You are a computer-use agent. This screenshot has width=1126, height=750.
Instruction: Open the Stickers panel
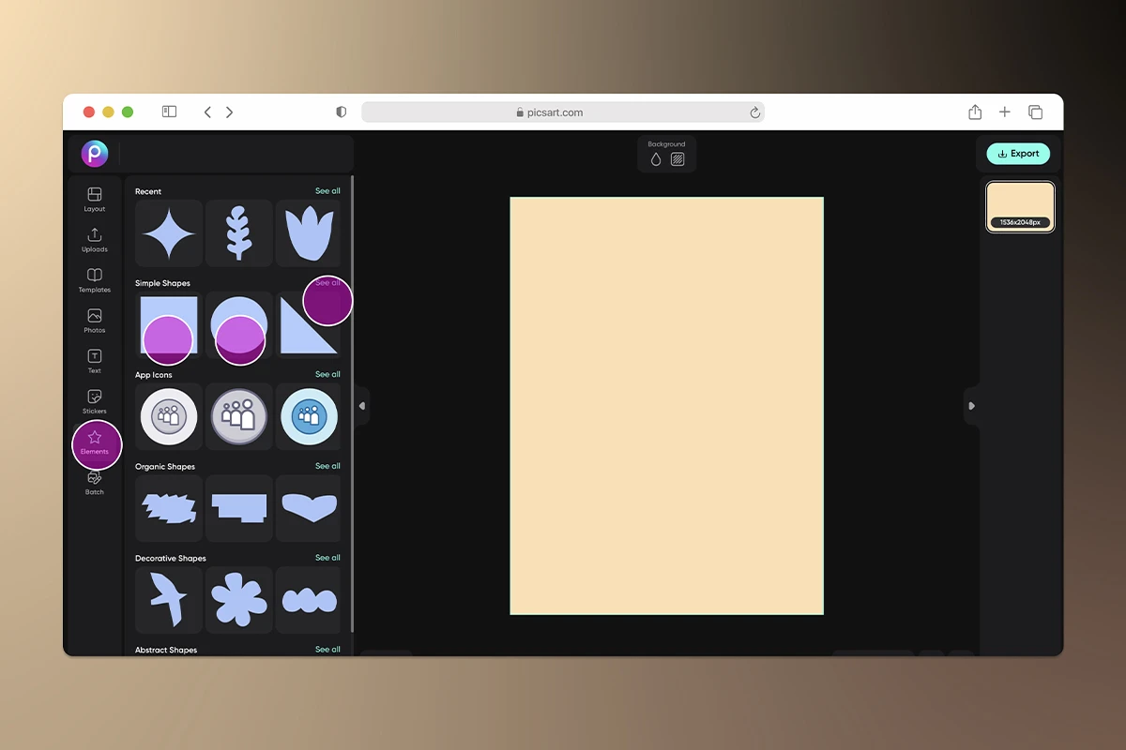tap(94, 401)
